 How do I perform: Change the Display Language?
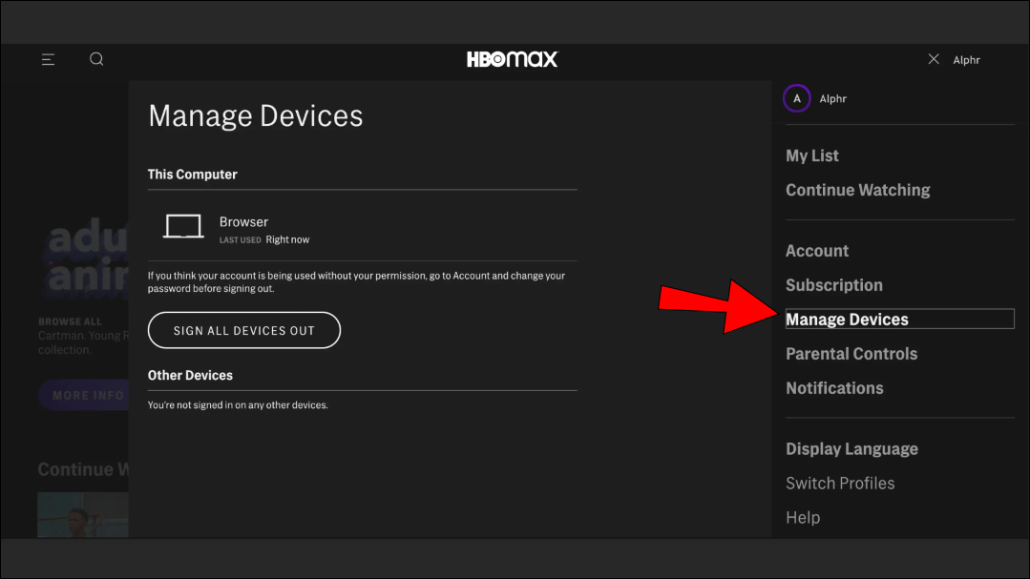tap(851, 448)
